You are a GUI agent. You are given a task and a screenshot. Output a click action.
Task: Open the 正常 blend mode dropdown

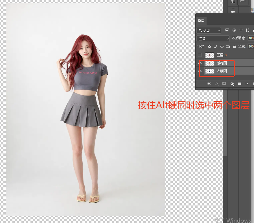pos(213,39)
